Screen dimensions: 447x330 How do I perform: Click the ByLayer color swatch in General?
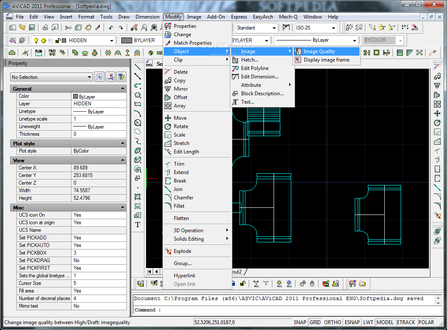click(75, 97)
